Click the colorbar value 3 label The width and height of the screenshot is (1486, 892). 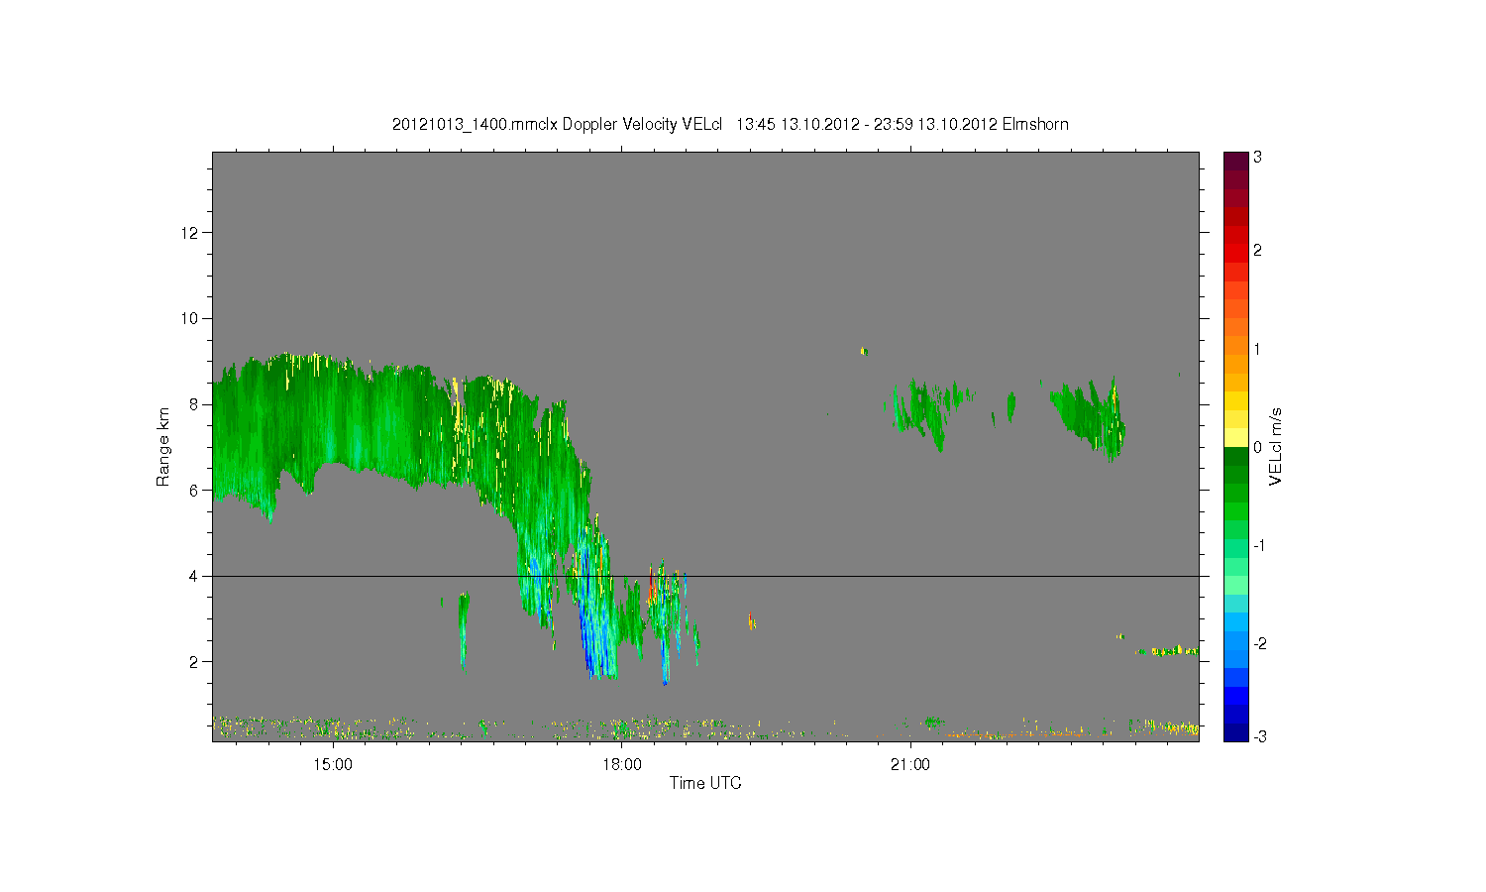pyautogui.click(x=1257, y=158)
